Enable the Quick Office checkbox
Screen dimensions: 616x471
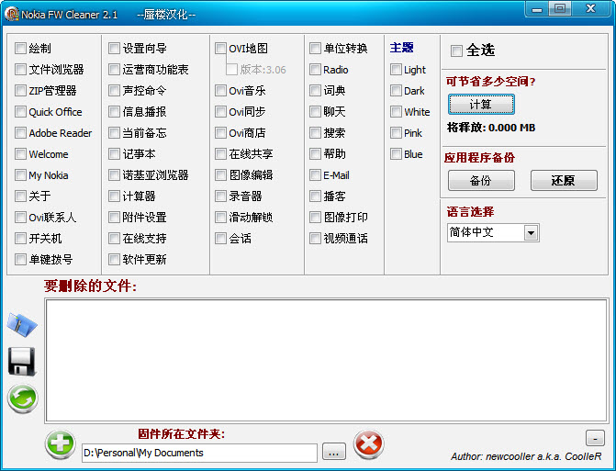coord(21,112)
